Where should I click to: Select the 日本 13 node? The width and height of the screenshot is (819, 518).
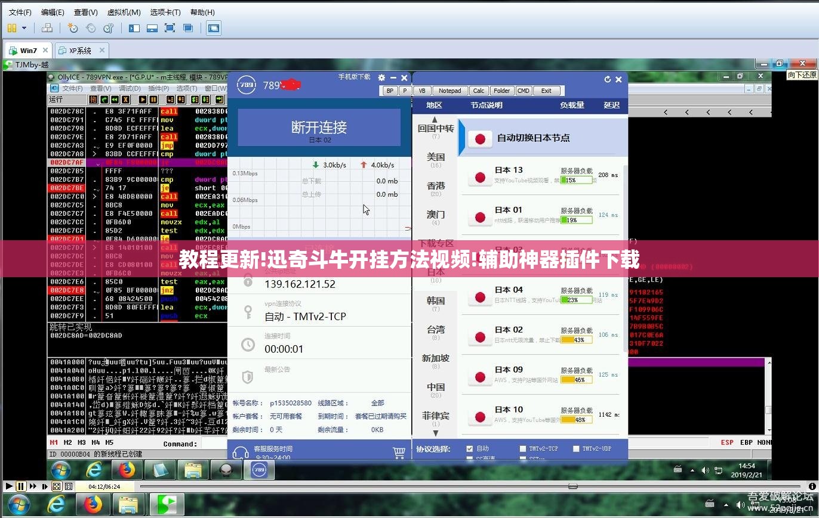coord(540,175)
